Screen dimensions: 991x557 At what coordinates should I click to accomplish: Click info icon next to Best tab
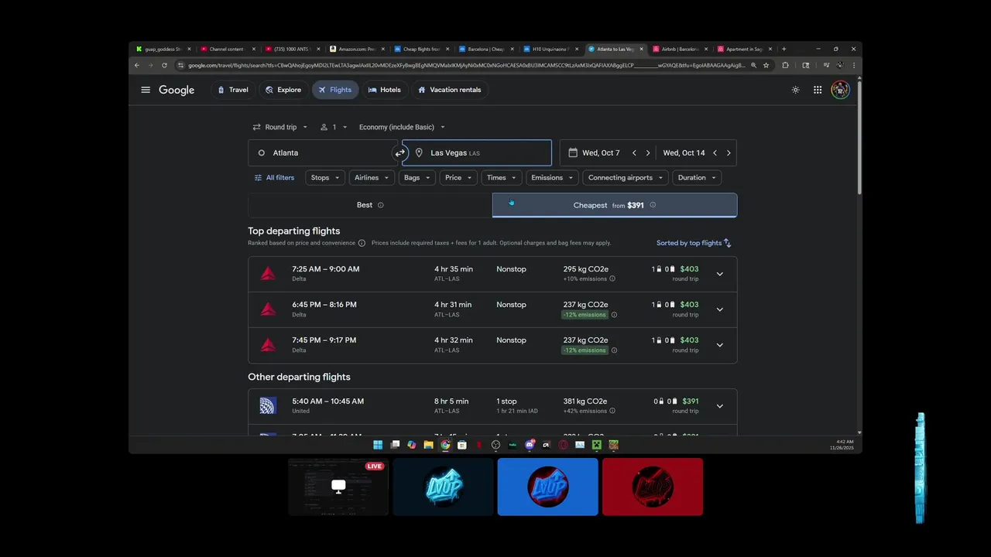[380, 205]
